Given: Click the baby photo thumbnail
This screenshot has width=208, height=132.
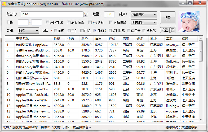Looking at the screenshot, I should click(189, 22).
